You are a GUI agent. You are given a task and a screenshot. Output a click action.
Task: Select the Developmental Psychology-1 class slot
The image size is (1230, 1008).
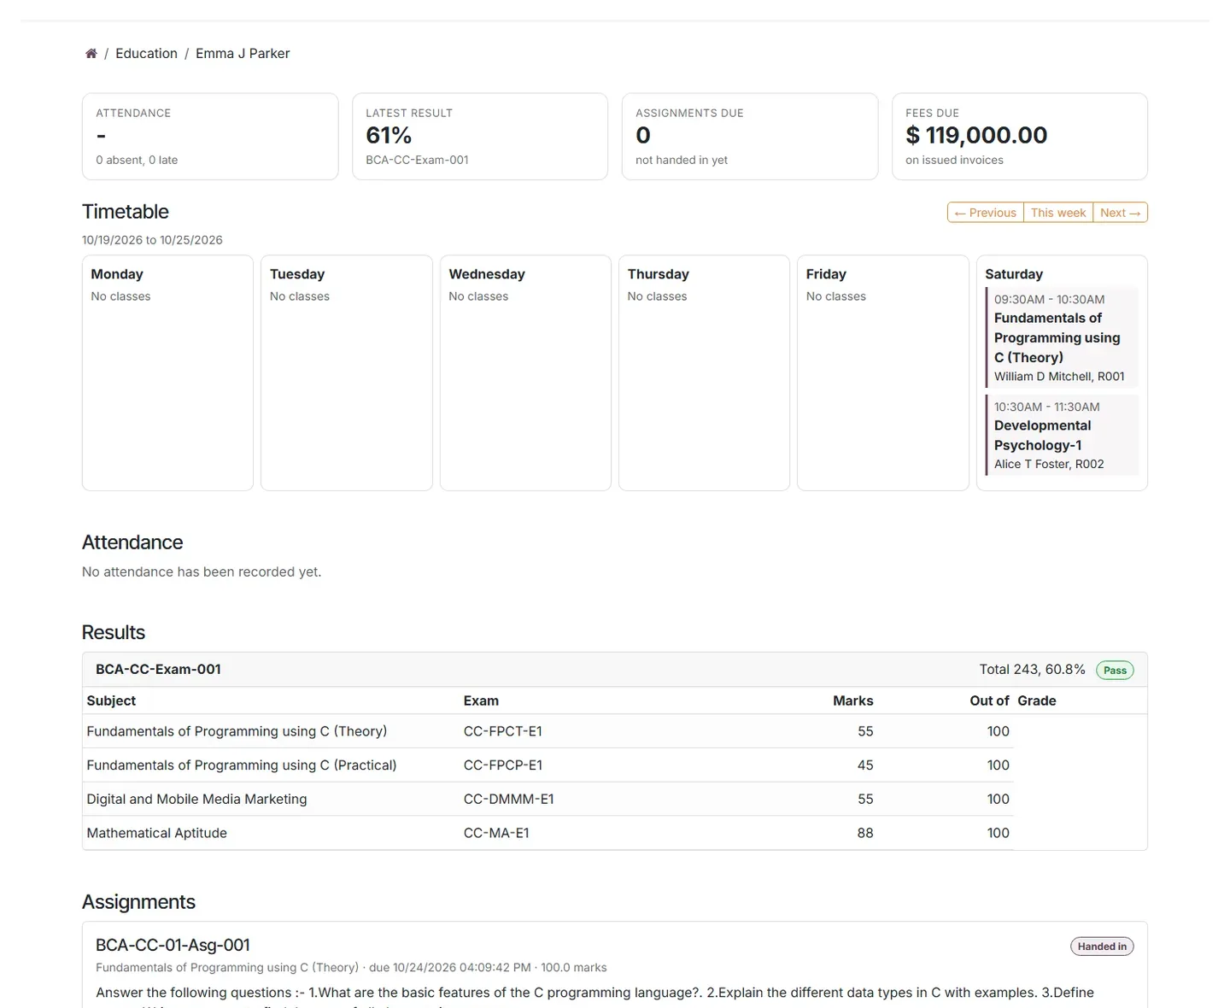pos(1062,435)
